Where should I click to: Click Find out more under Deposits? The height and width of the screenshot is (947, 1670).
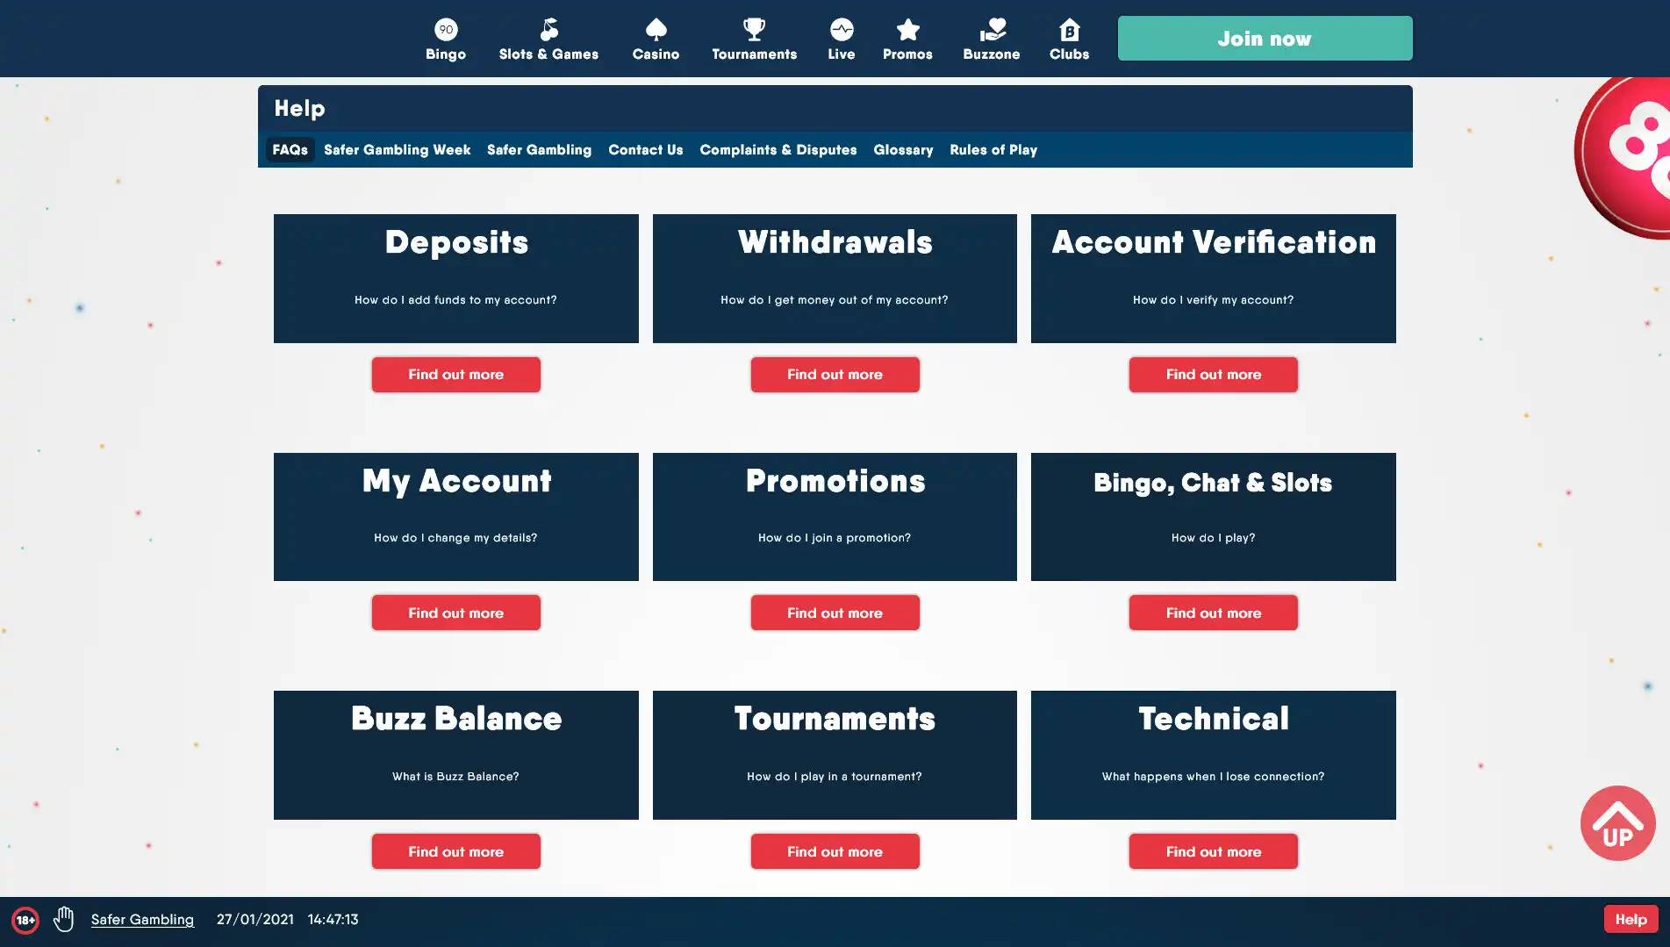point(455,375)
